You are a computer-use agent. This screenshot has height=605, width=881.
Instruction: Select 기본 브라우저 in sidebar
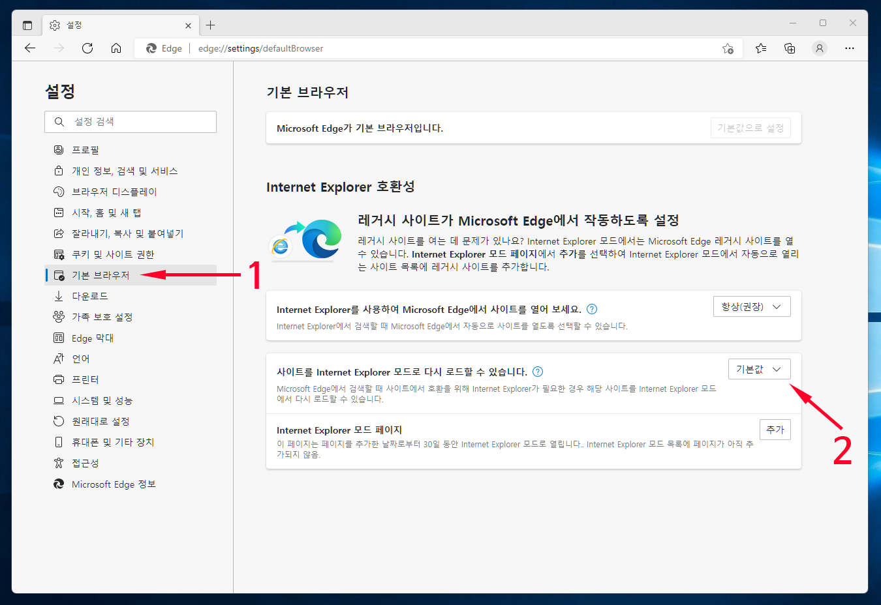pos(131,275)
